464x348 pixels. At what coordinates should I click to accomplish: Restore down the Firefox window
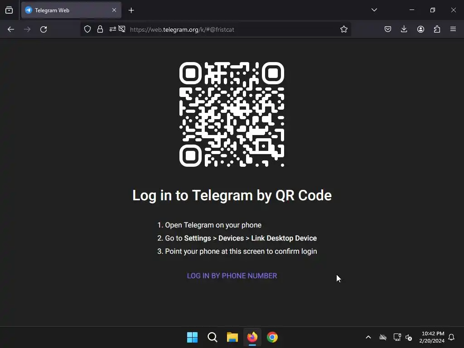click(433, 10)
